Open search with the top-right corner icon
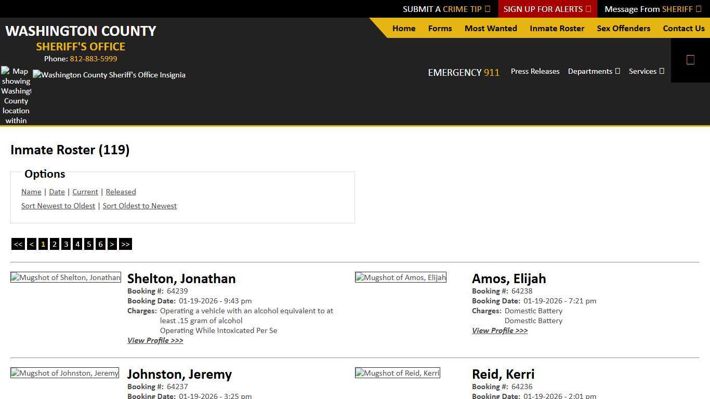The height and width of the screenshot is (399, 710). [690, 59]
